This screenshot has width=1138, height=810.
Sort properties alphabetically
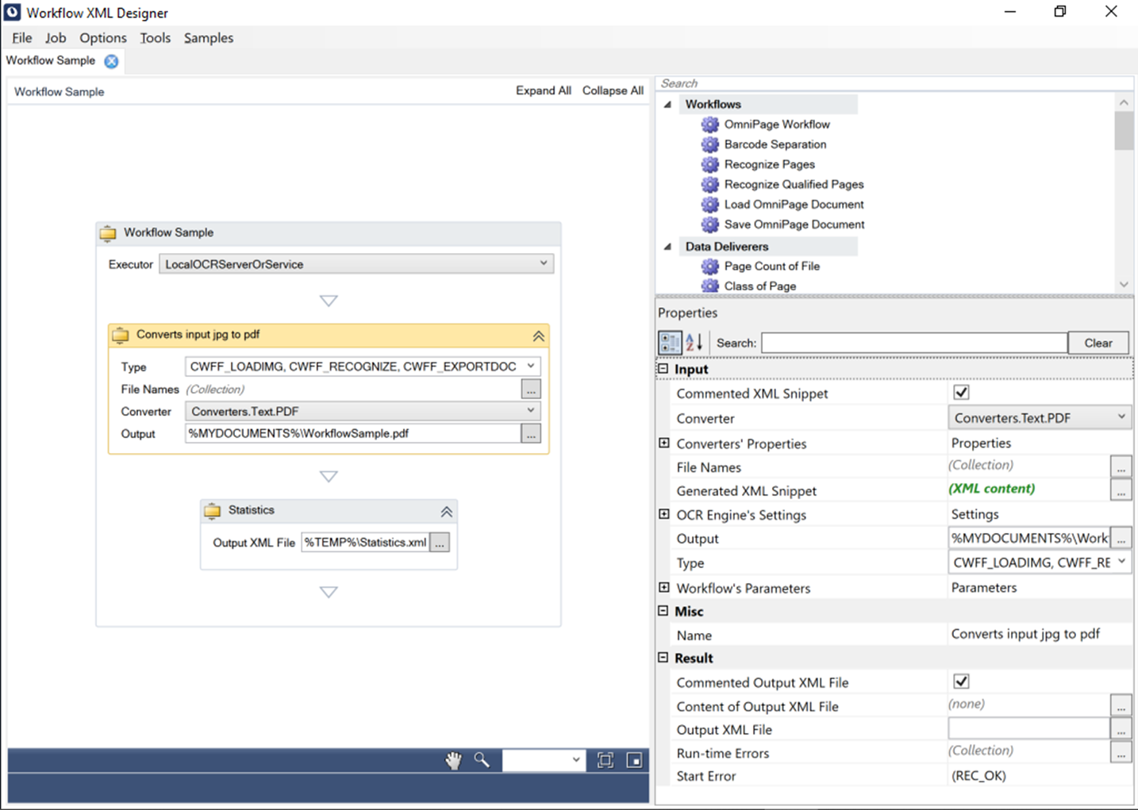(692, 342)
